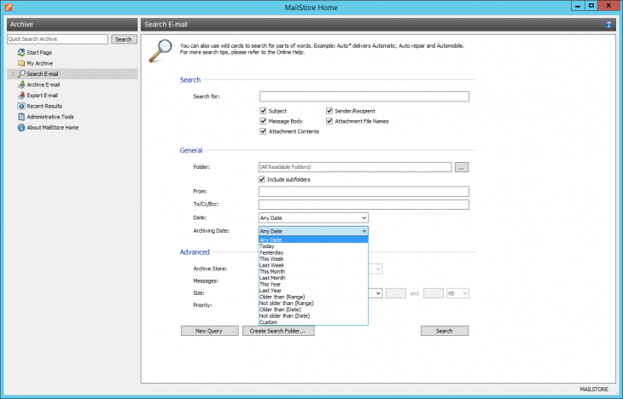Select Custom from the date list
623x399 pixels.
[313, 322]
